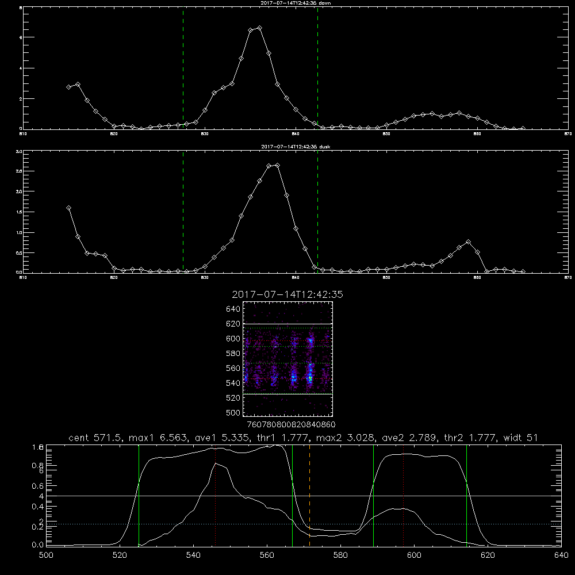Select the 'widt 51' value

tap(520, 438)
